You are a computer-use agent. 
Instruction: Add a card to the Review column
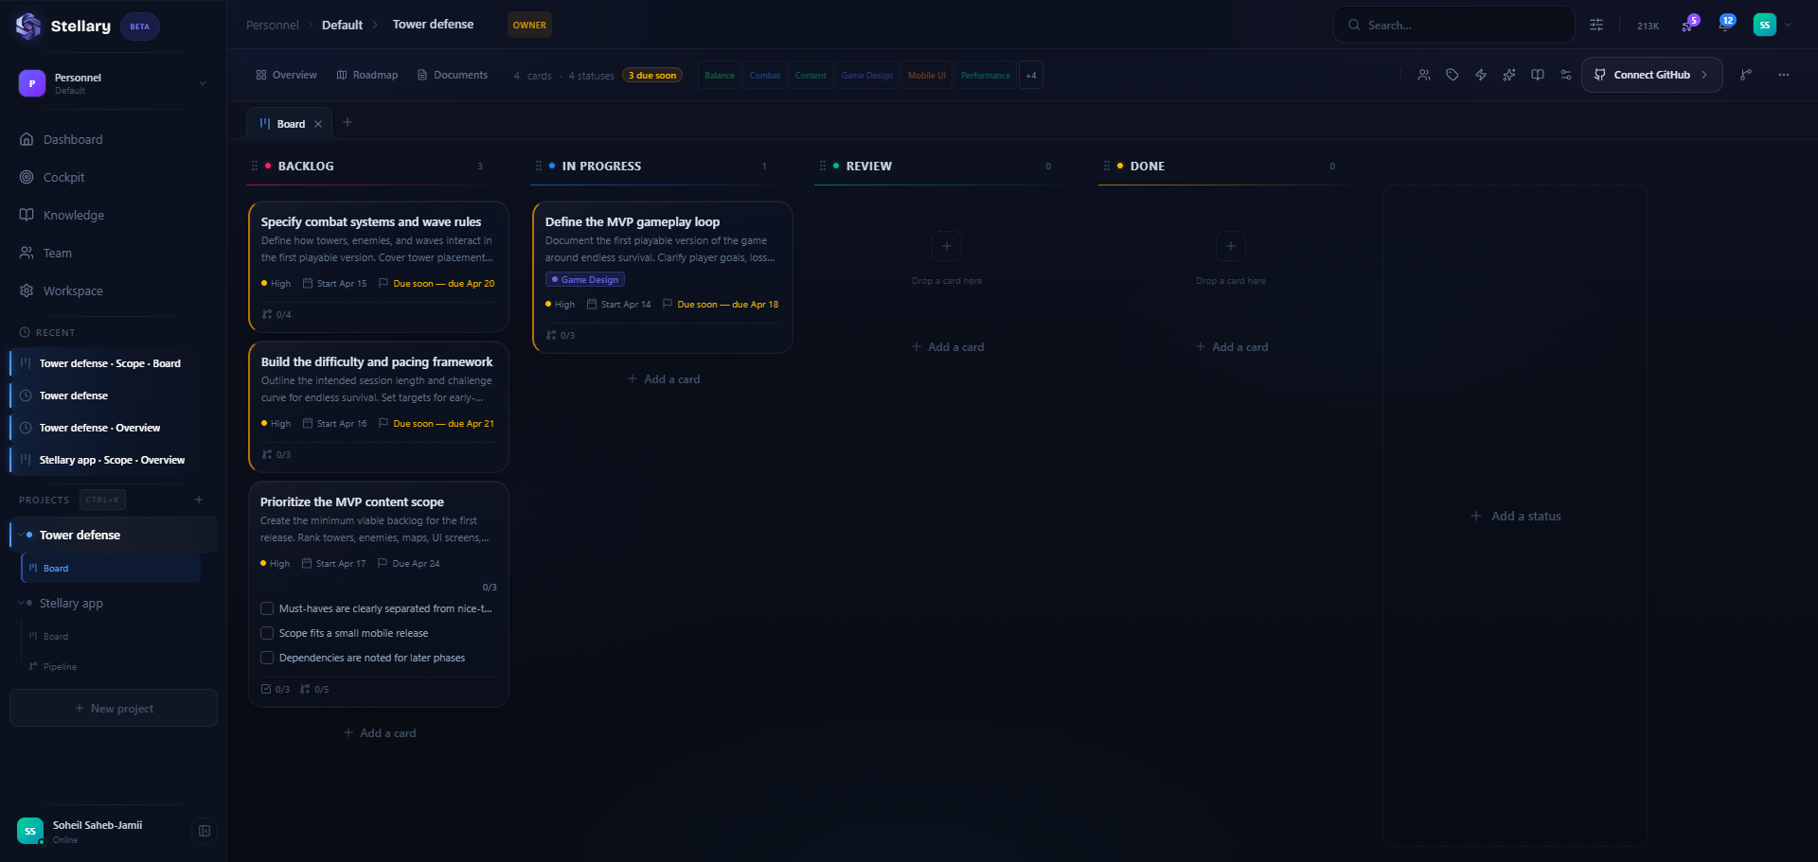coord(947,346)
